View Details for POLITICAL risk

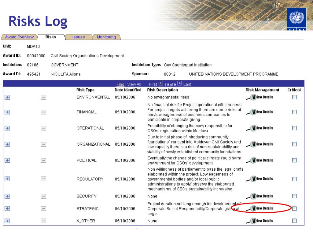point(259,160)
